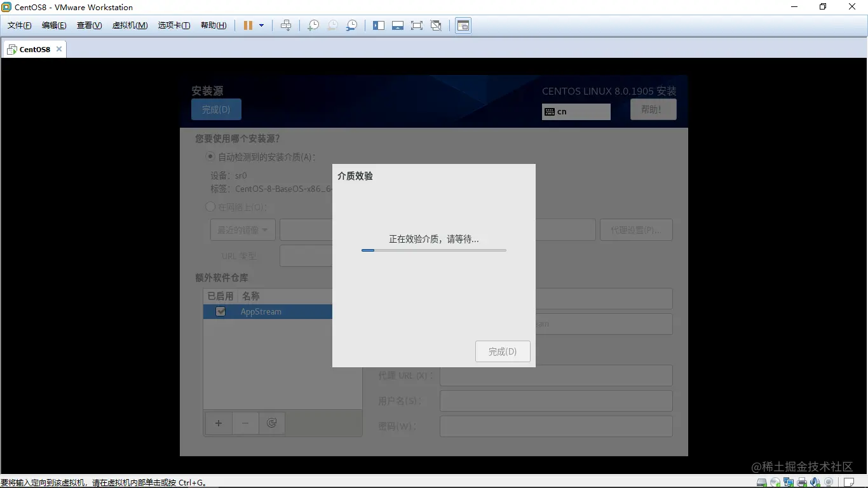Click the printer status icon
The image size is (868, 488).
pos(802,482)
